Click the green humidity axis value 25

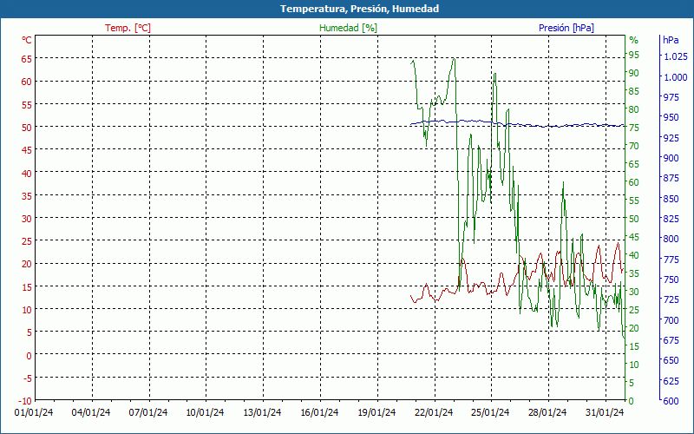[x=634, y=310]
